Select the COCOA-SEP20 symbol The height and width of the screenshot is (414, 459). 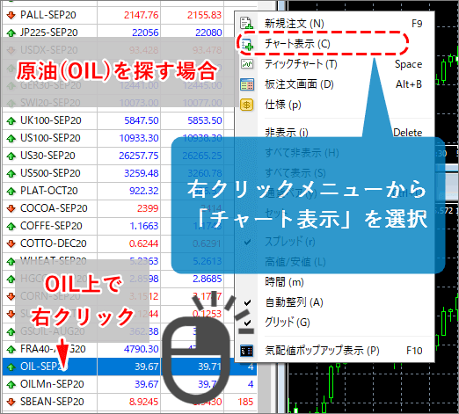tap(54, 208)
